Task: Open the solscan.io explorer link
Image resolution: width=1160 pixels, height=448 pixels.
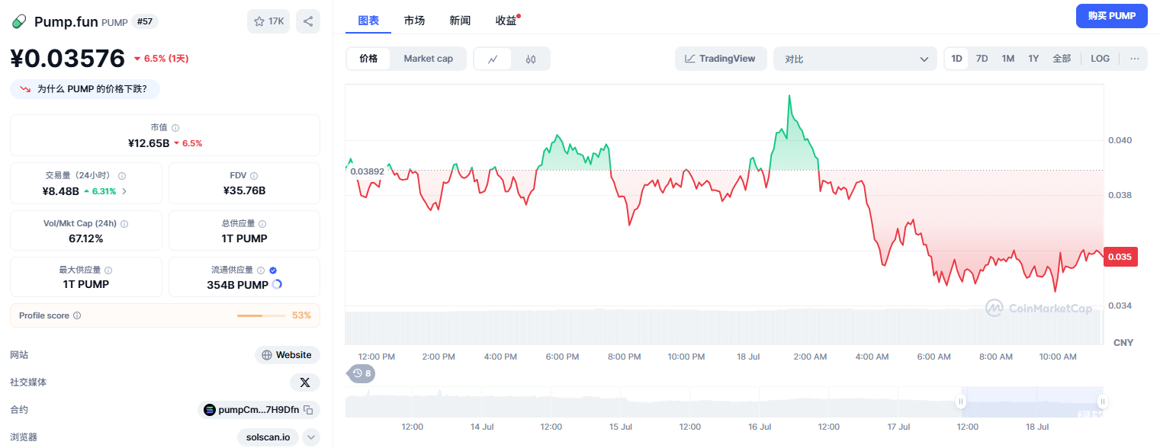Action: [x=268, y=437]
